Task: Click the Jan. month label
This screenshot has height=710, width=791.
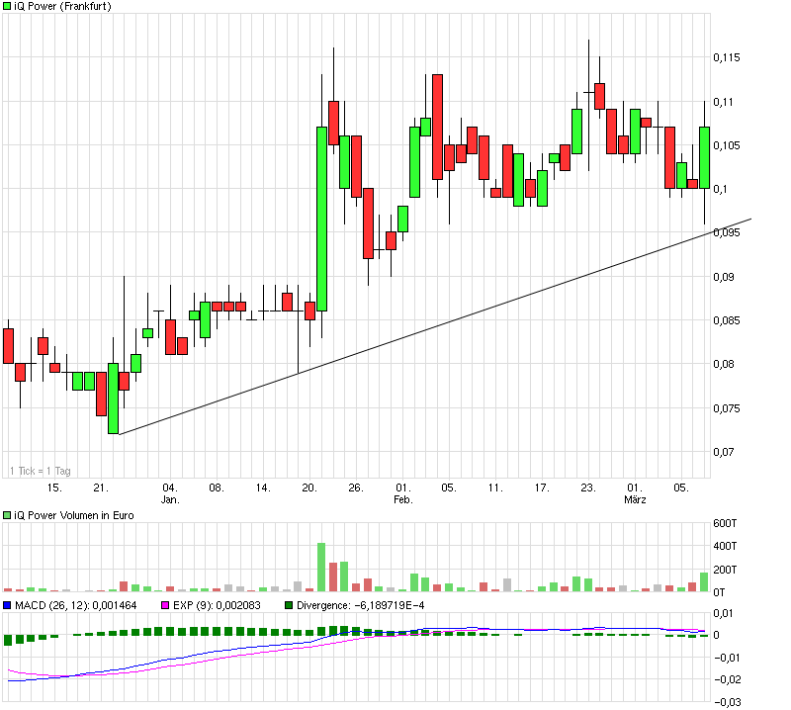Action: (170, 500)
